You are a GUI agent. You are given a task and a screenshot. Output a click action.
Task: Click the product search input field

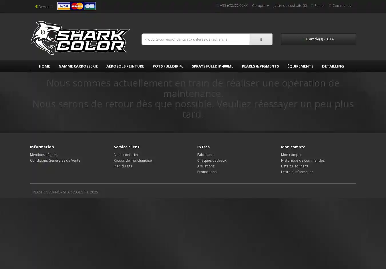point(196,39)
